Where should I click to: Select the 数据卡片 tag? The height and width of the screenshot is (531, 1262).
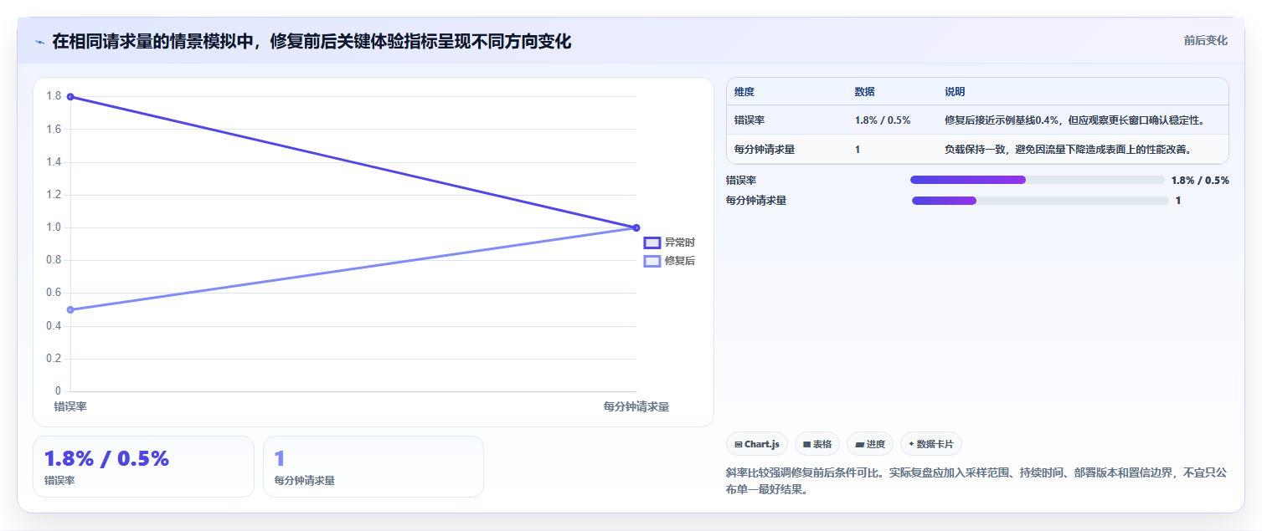[931, 444]
